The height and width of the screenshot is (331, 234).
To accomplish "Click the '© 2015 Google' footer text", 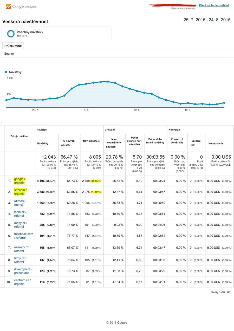I will coord(117,323).
